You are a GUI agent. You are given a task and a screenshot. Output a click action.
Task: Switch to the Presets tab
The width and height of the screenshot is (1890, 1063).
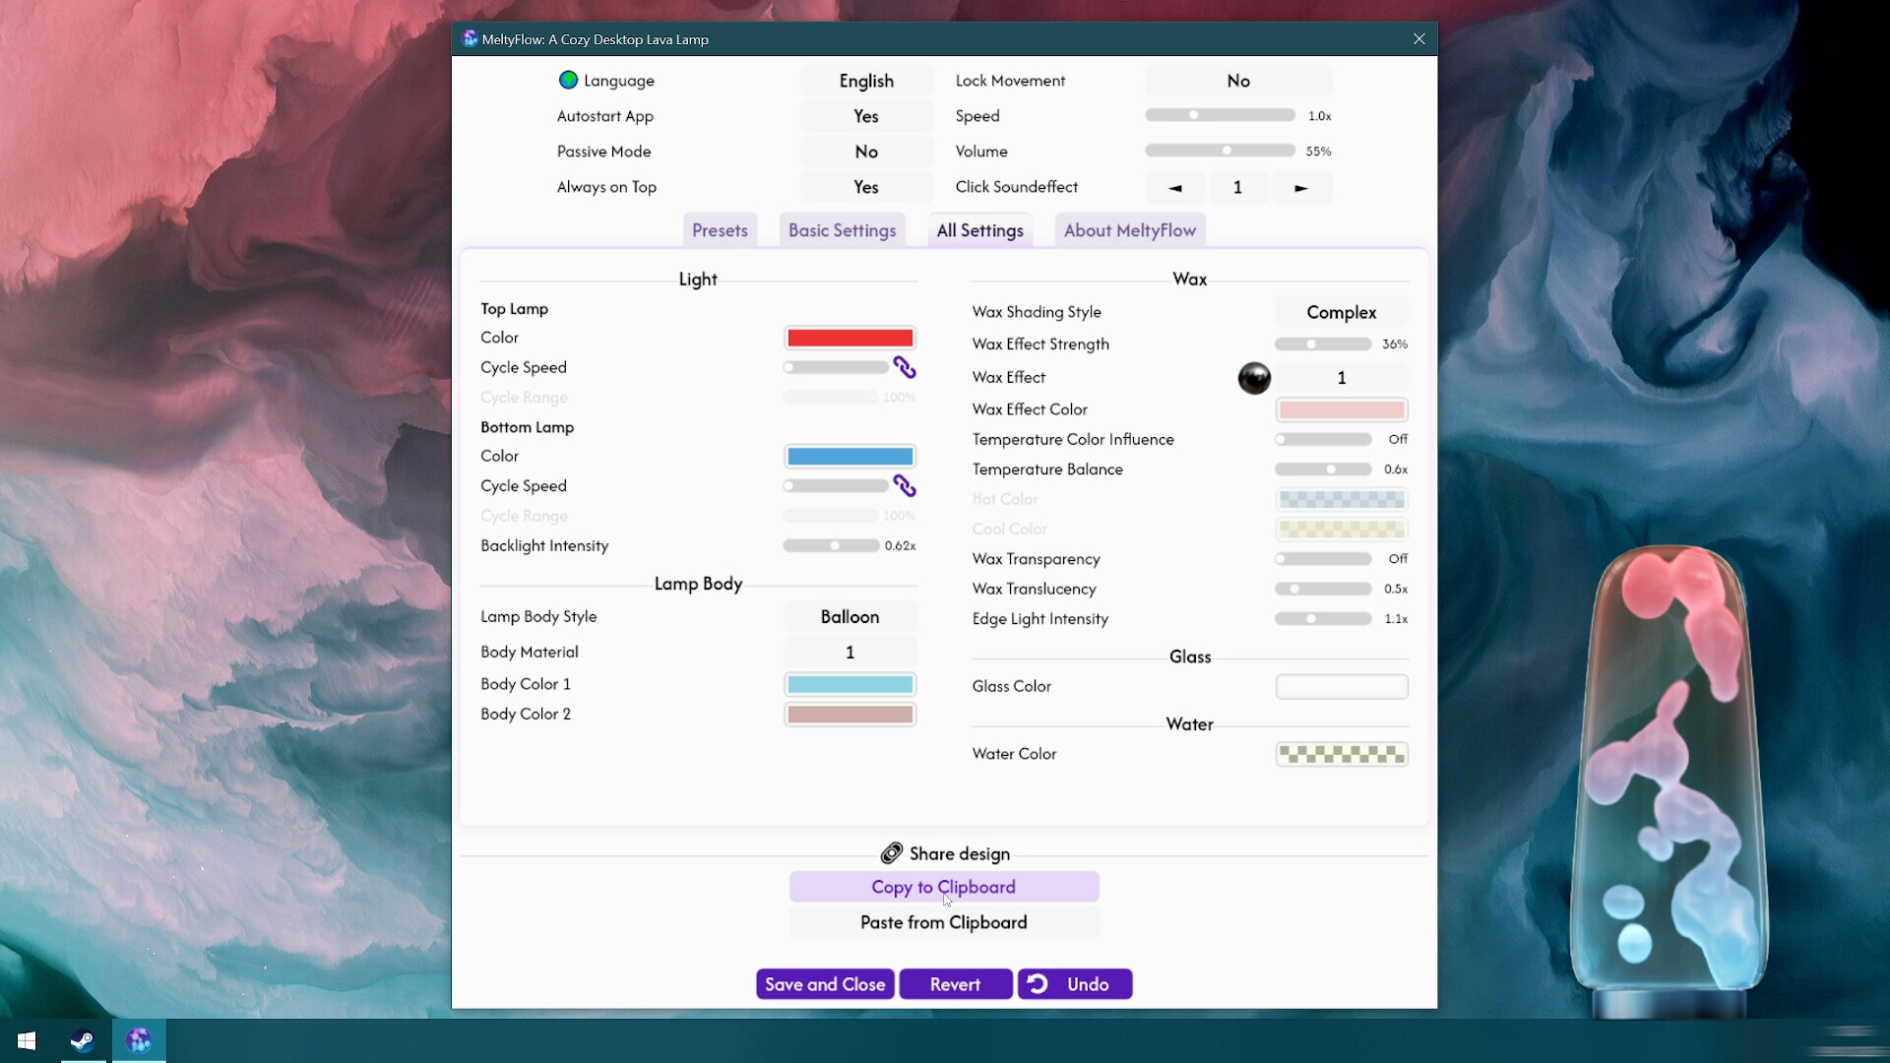pos(720,230)
